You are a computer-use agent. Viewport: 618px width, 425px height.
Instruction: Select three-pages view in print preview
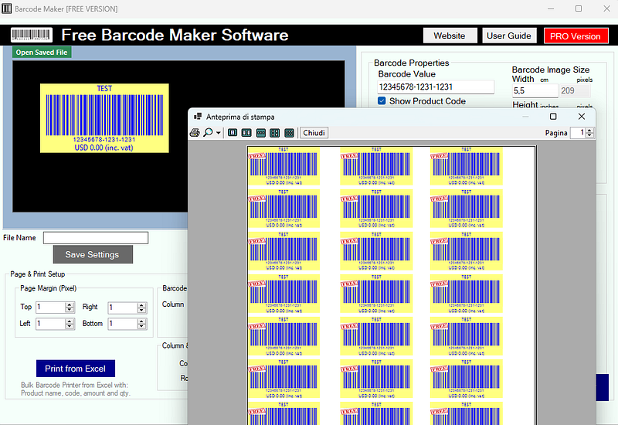pos(261,133)
